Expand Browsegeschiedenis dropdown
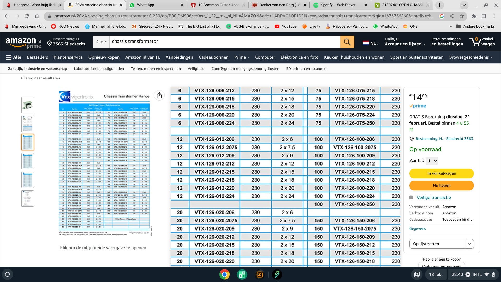Screen dimensions: 501x282 coord(471,57)
